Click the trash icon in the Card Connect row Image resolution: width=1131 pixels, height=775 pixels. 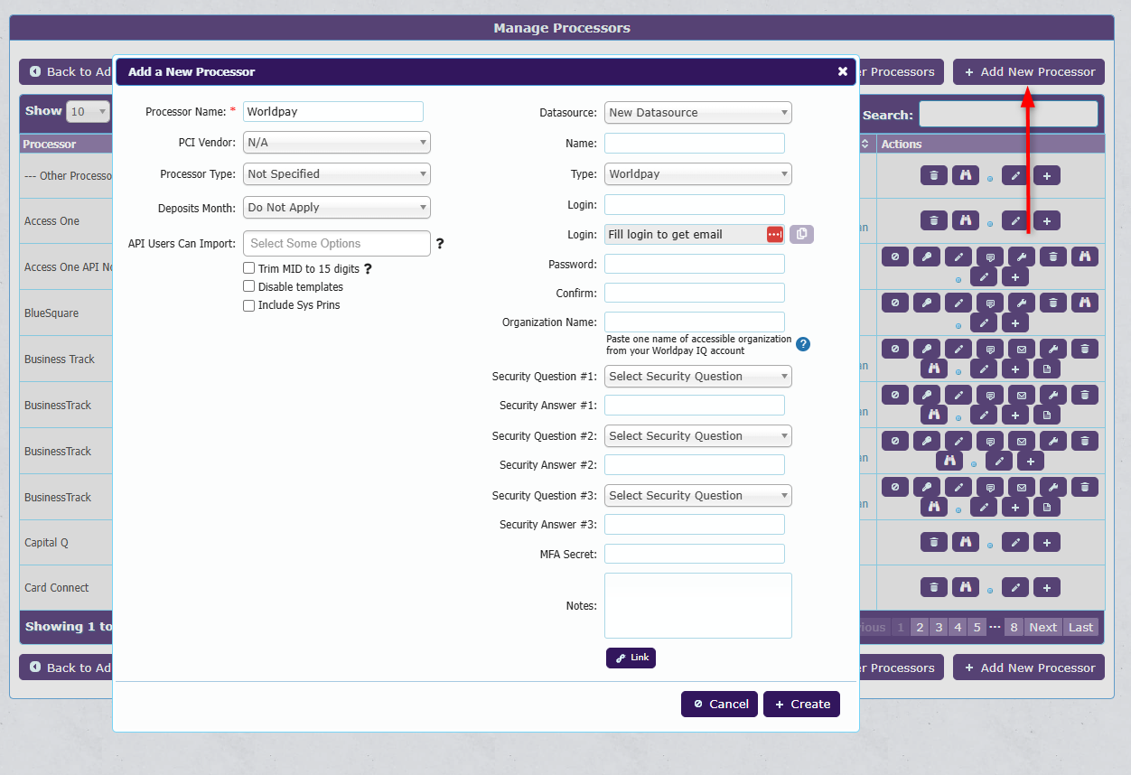pos(934,587)
